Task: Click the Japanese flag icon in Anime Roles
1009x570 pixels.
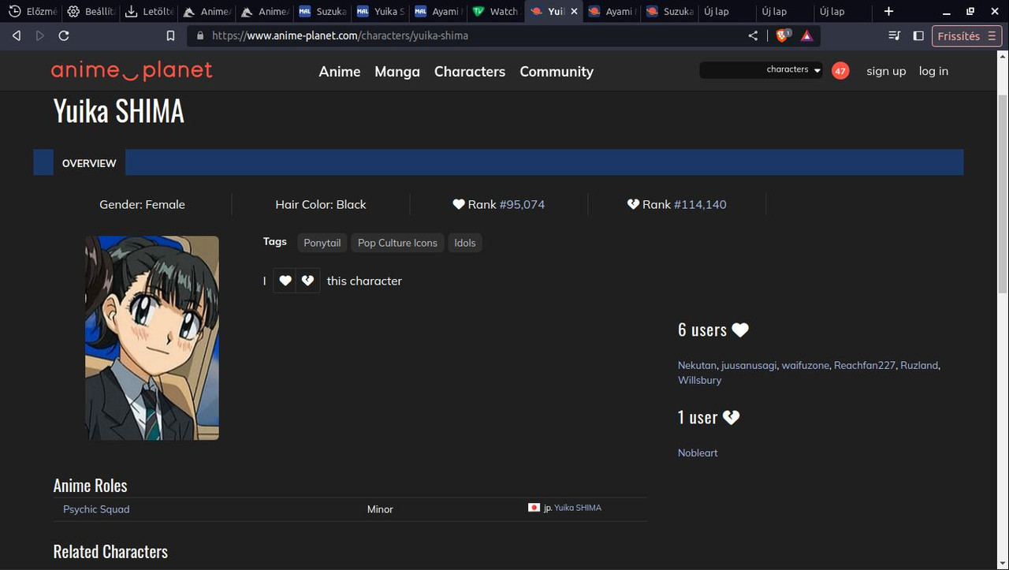Action: [534, 508]
